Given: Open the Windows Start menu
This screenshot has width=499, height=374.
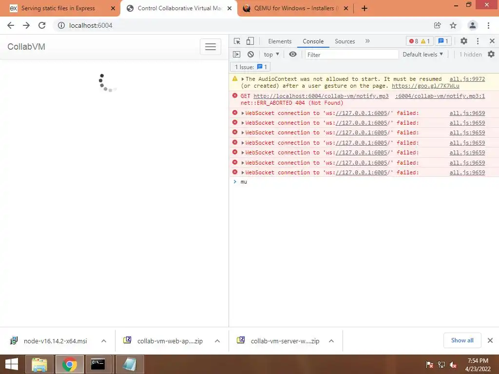Looking at the screenshot, I should click(12, 364).
